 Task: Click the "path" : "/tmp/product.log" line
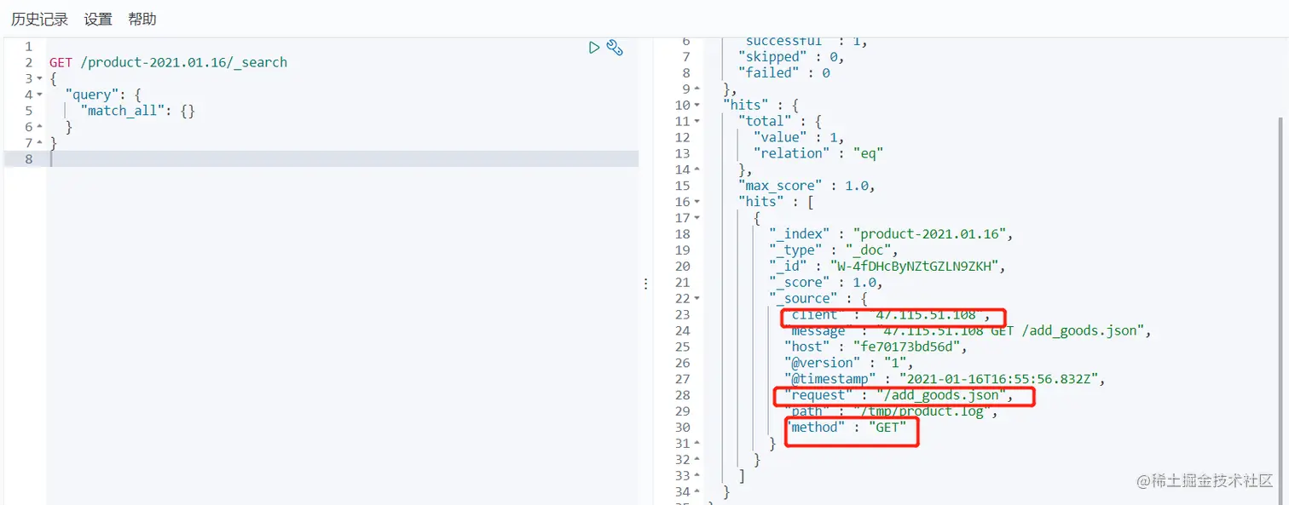tap(891, 412)
